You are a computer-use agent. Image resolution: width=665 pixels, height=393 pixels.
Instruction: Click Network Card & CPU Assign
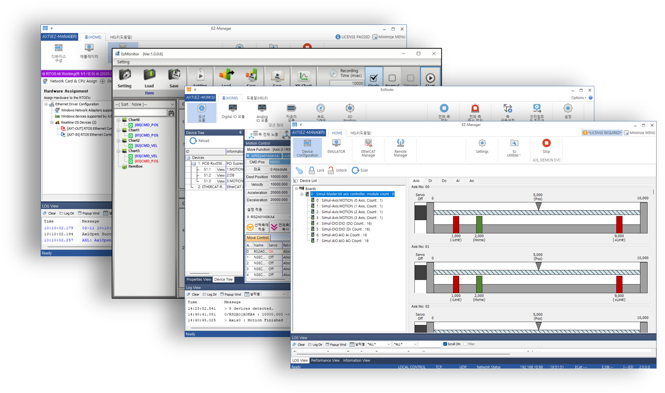[70, 81]
